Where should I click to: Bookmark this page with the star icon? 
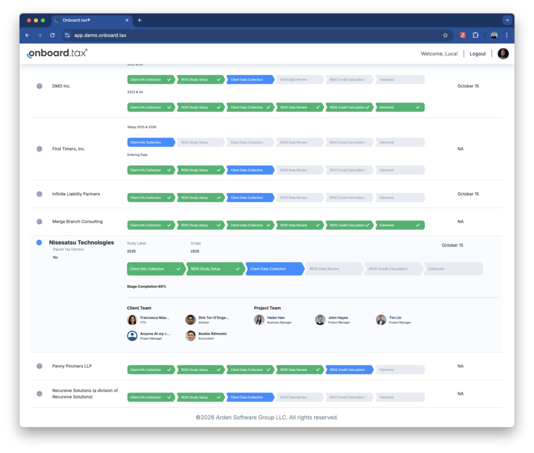[445, 35]
